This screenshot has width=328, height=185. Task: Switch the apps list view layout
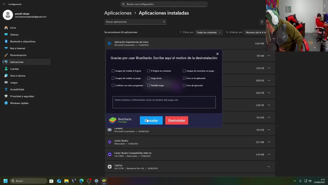coord(262,22)
